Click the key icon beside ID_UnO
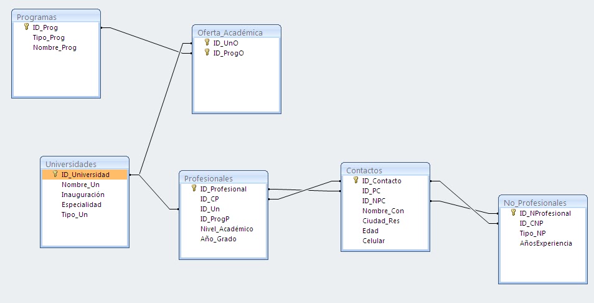The width and height of the screenshot is (594, 303). click(x=207, y=42)
